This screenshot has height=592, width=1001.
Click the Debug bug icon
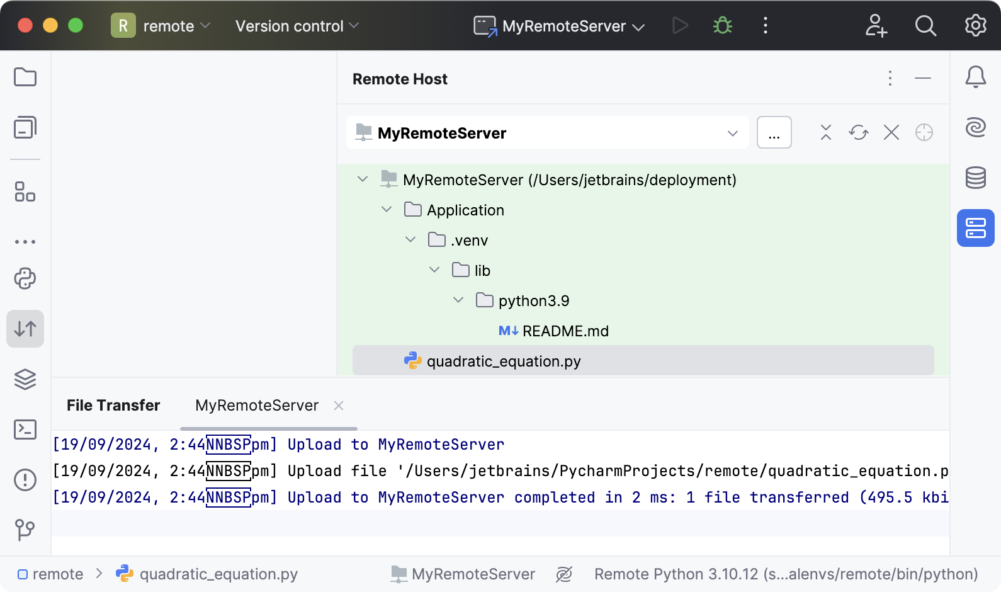722,26
